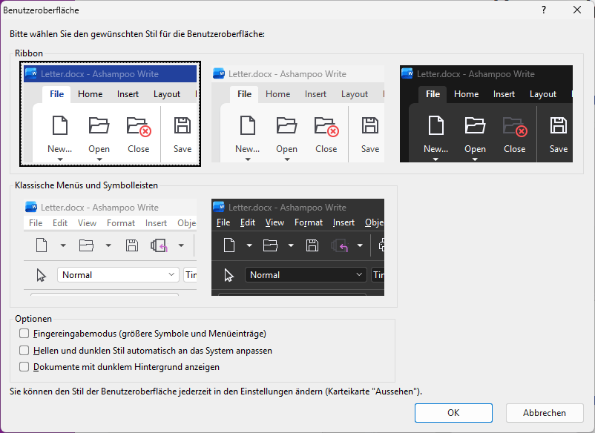The width and height of the screenshot is (595, 433).
Task: Click open folder icon in dark classic preview
Action: coord(270,245)
